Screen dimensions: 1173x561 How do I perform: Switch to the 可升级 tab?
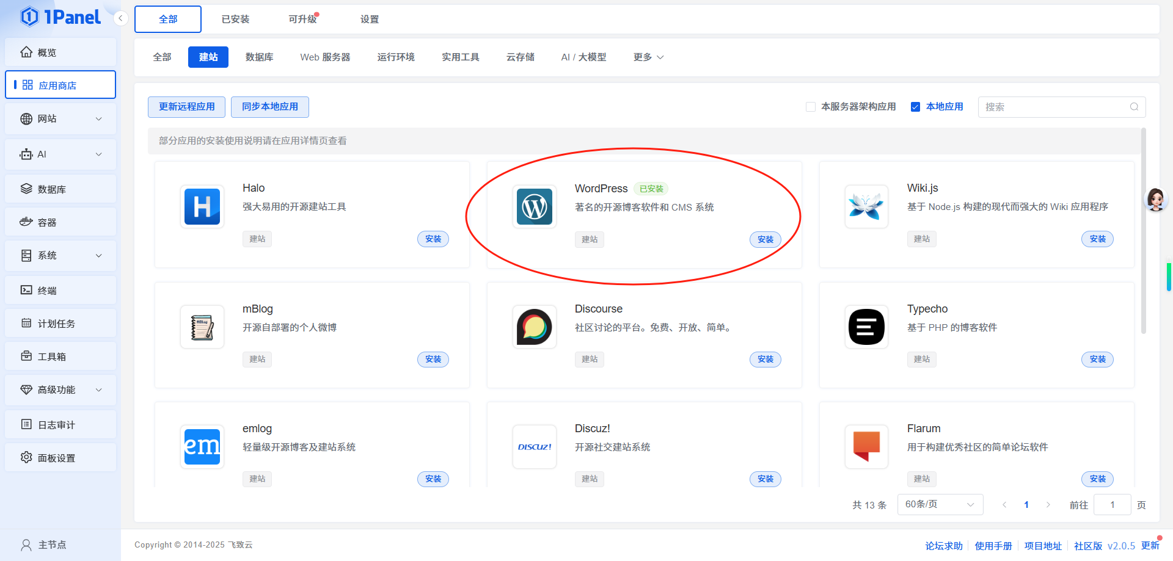click(304, 19)
